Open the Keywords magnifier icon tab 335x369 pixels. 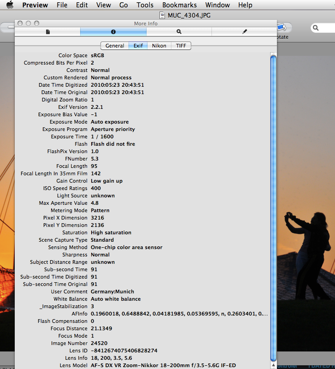[179, 32]
